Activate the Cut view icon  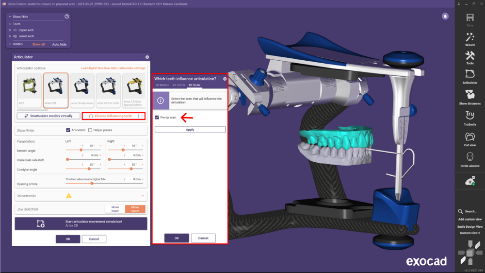click(x=469, y=137)
